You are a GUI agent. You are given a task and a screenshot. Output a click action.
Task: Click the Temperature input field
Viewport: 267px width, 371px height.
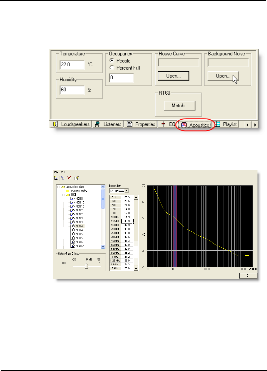pyautogui.click(x=72, y=65)
